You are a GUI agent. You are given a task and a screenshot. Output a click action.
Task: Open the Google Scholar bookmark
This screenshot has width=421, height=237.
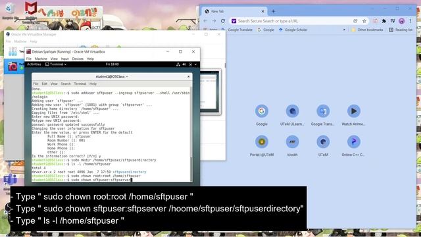coord(293,30)
